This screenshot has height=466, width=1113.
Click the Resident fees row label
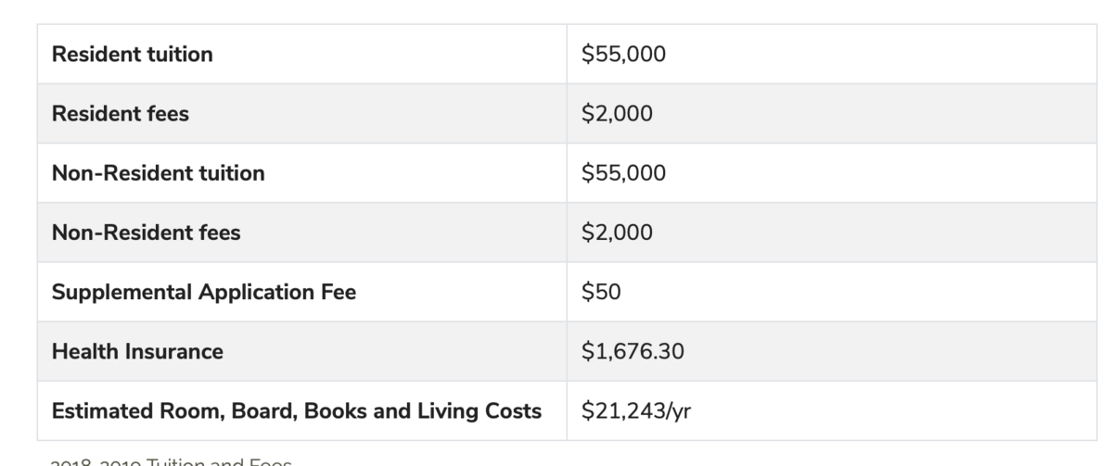click(x=121, y=114)
